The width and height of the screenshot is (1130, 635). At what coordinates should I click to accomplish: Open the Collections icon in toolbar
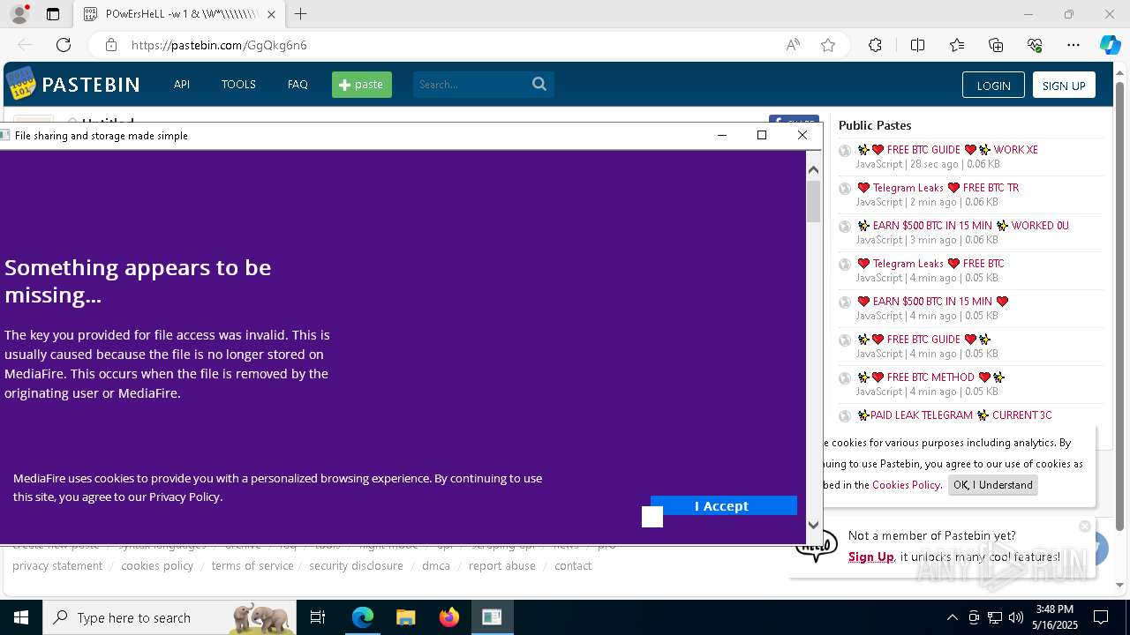coord(996,45)
